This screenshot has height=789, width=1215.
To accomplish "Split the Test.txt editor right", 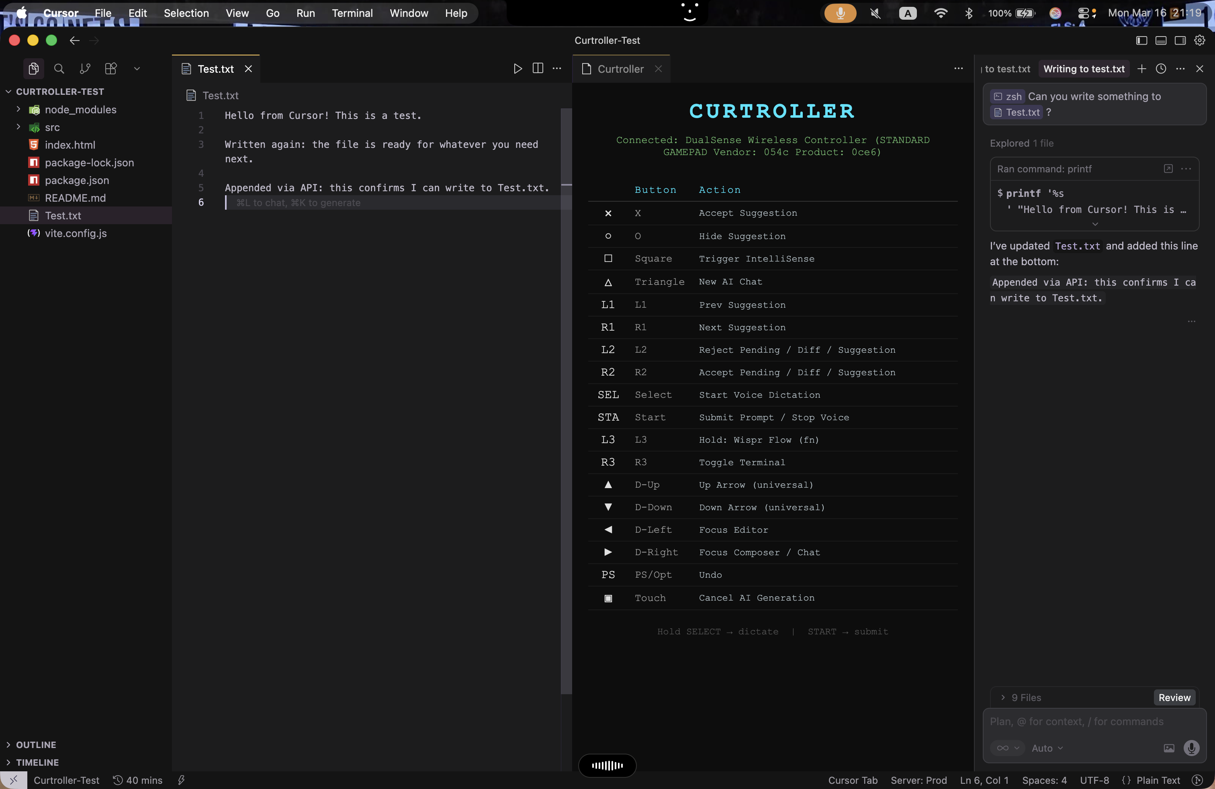I will [x=538, y=68].
